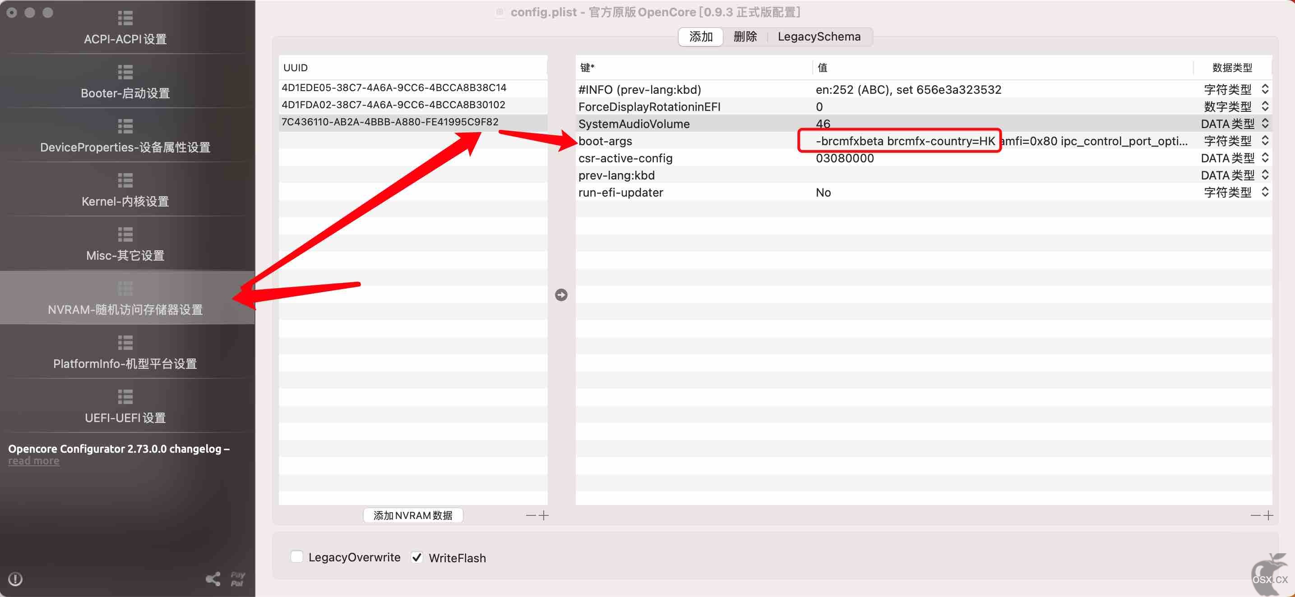The width and height of the screenshot is (1295, 597).
Task: Open data type dropdown for ForceDisplayRotationinEFI
Action: pos(1265,106)
